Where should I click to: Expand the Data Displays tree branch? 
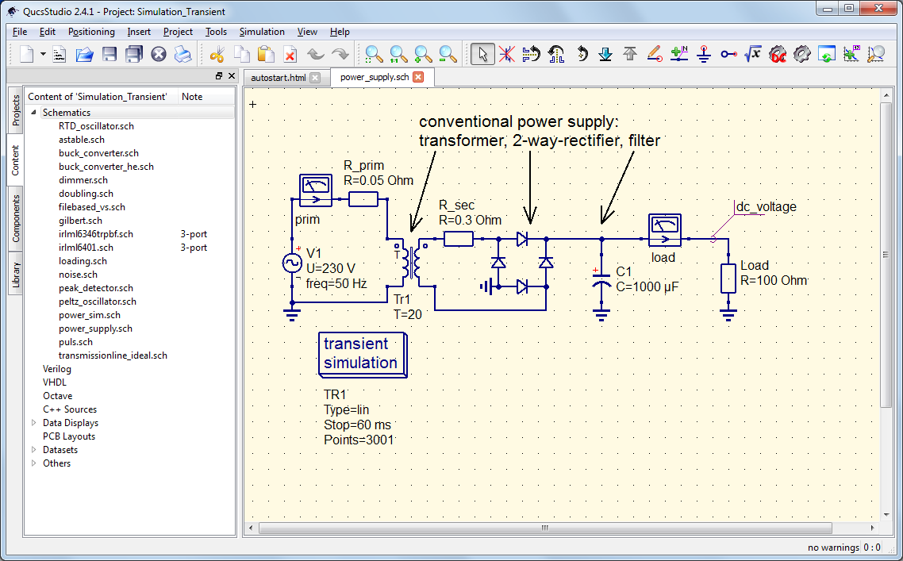click(x=36, y=422)
